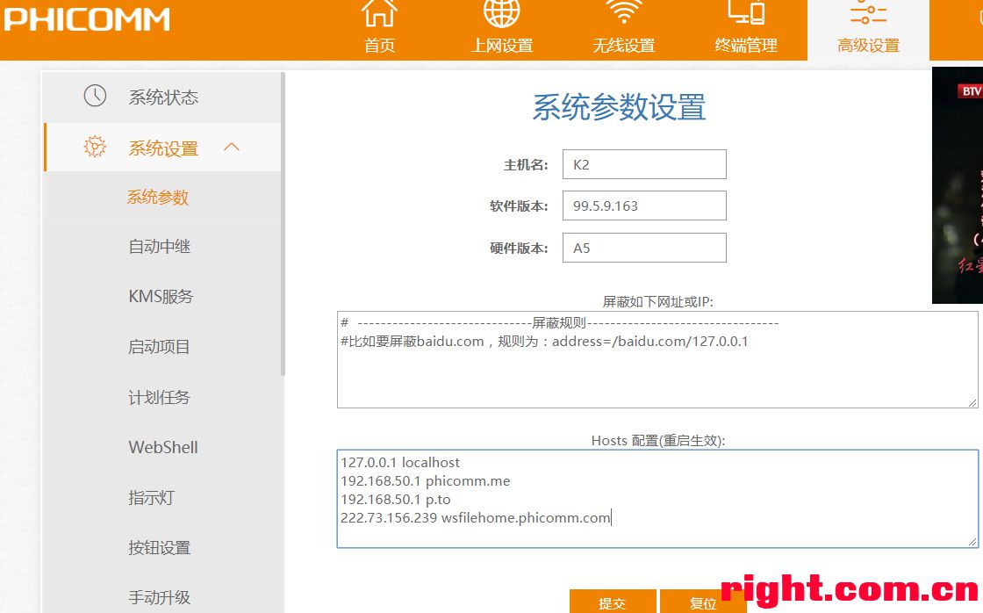Viewport: 983px width, 613px height.
Task: Click the device terminal management icon
Action: 746,12
